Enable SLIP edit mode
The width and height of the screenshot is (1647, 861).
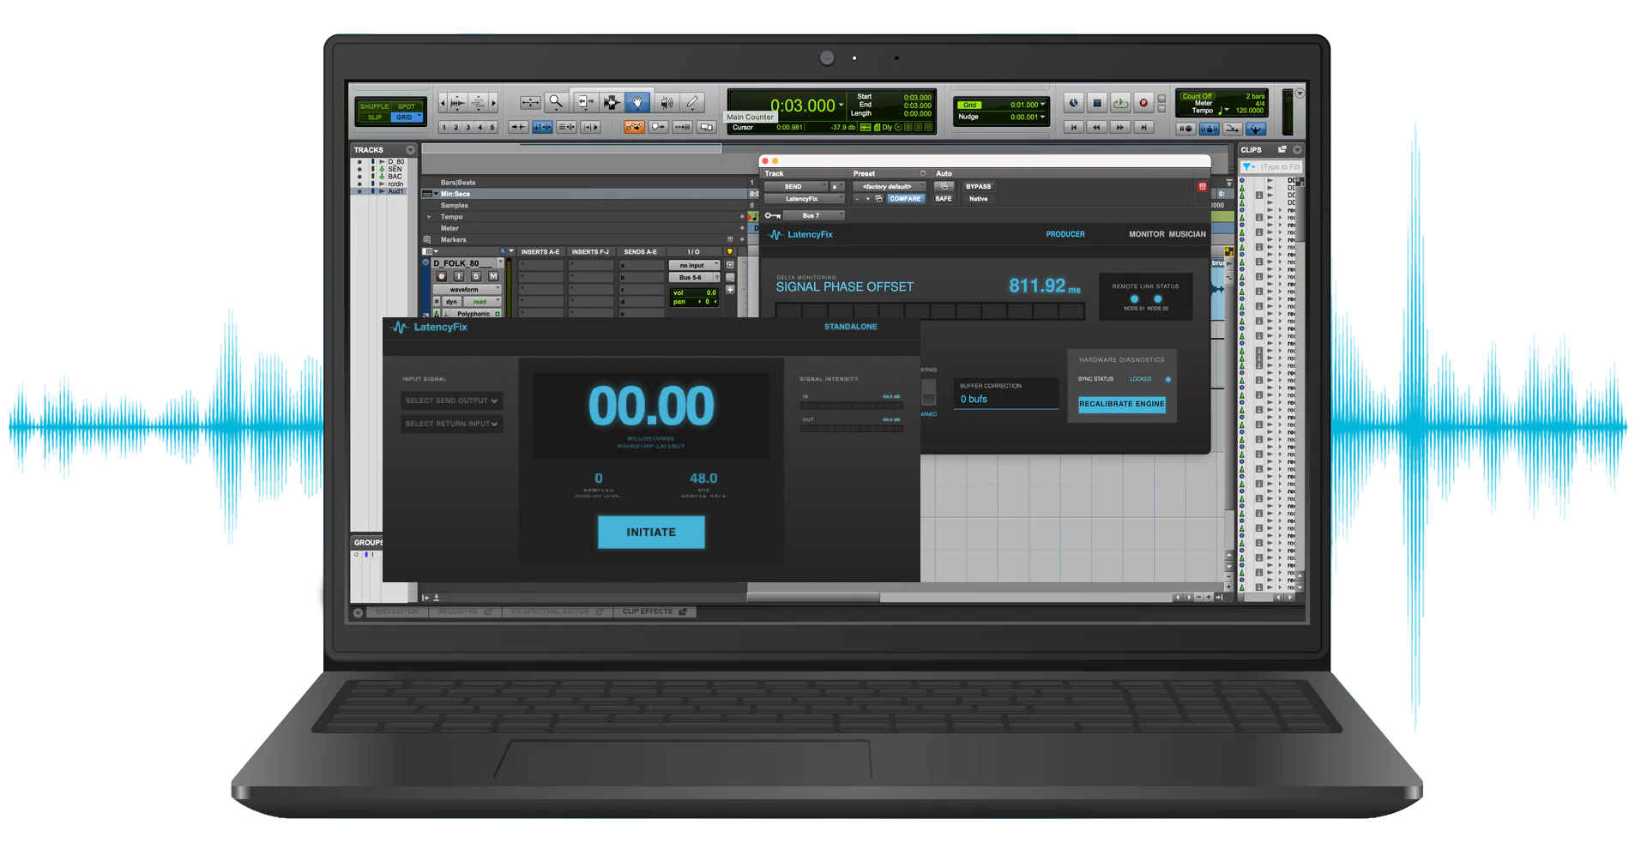click(374, 117)
